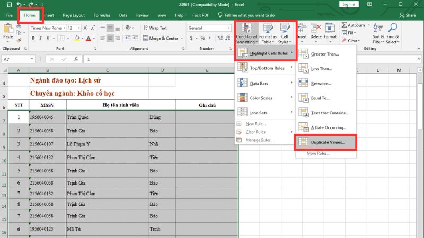
Task: Click the Paste clipboard icon
Action: [x=8, y=29]
